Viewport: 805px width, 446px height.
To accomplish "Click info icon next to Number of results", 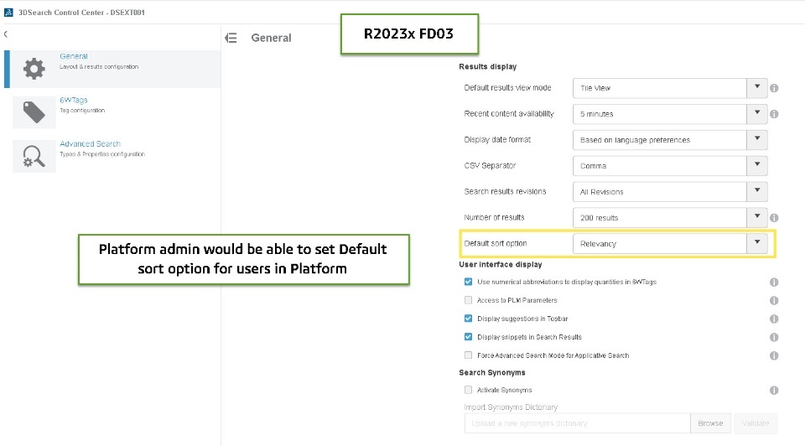I will pyautogui.click(x=775, y=218).
